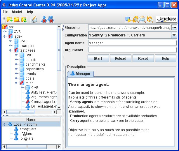This screenshot has width=179, height=151.
Task: Click the Reset button
Action: (x=143, y=59)
